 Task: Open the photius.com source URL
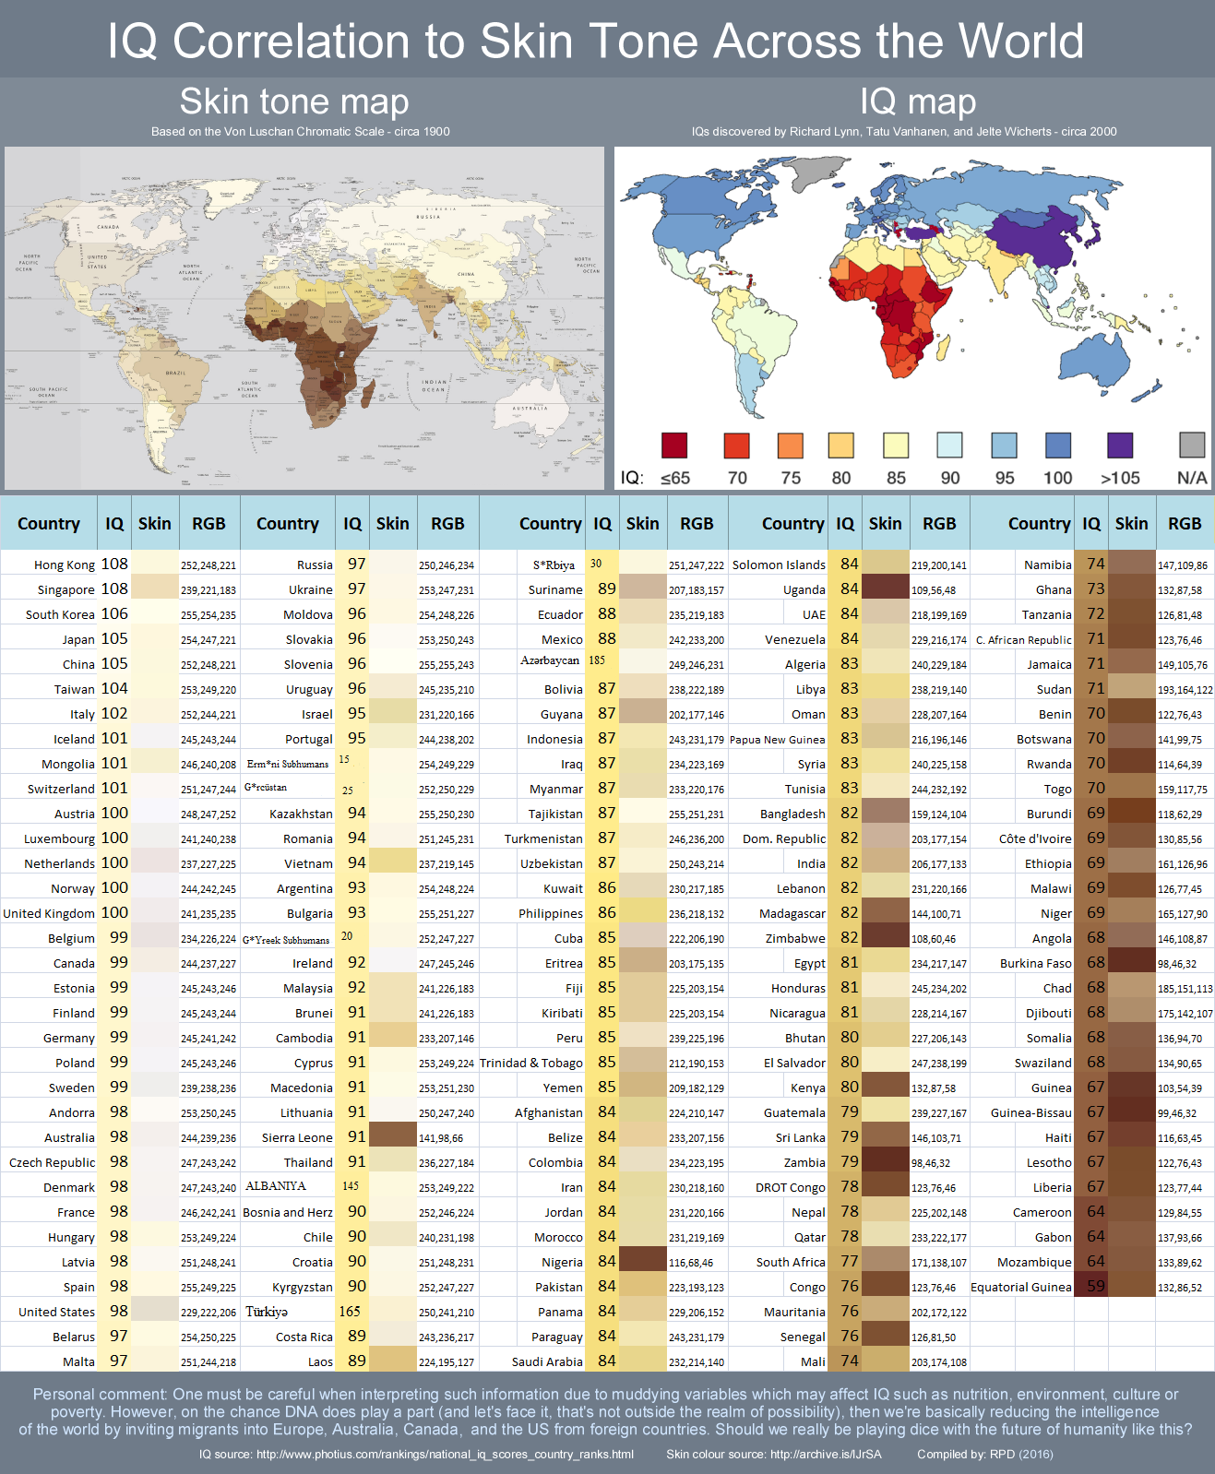445,1455
